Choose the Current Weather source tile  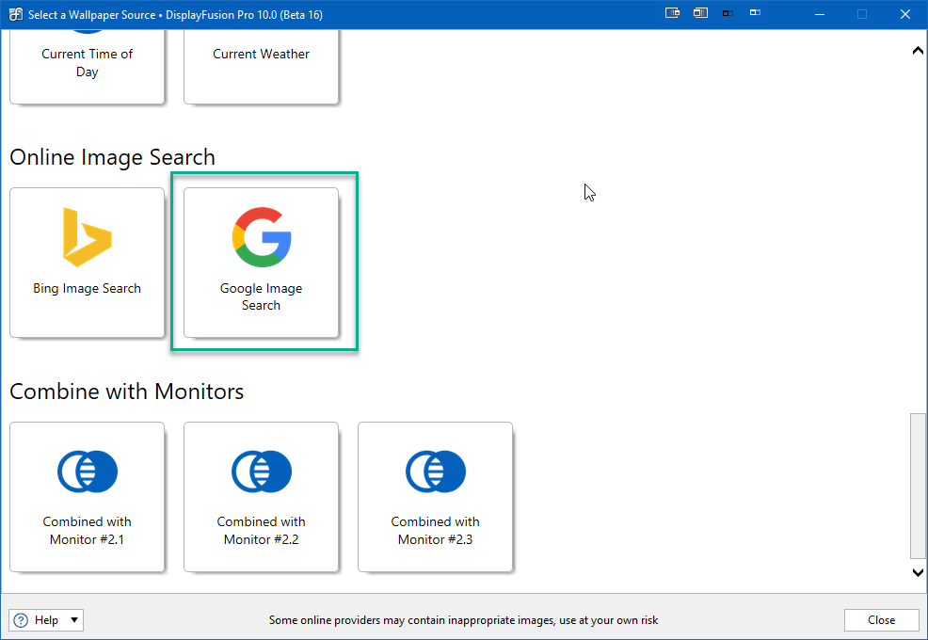point(261,64)
